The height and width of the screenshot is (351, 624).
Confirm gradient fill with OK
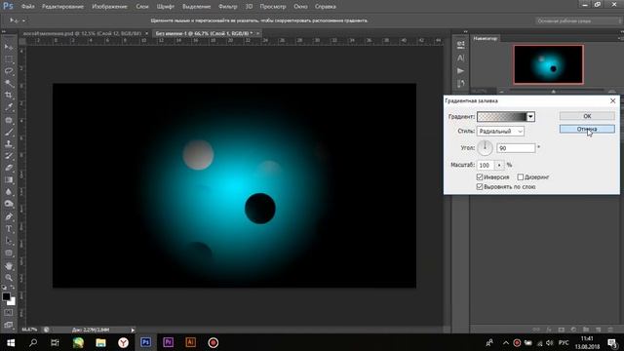[587, 116]
